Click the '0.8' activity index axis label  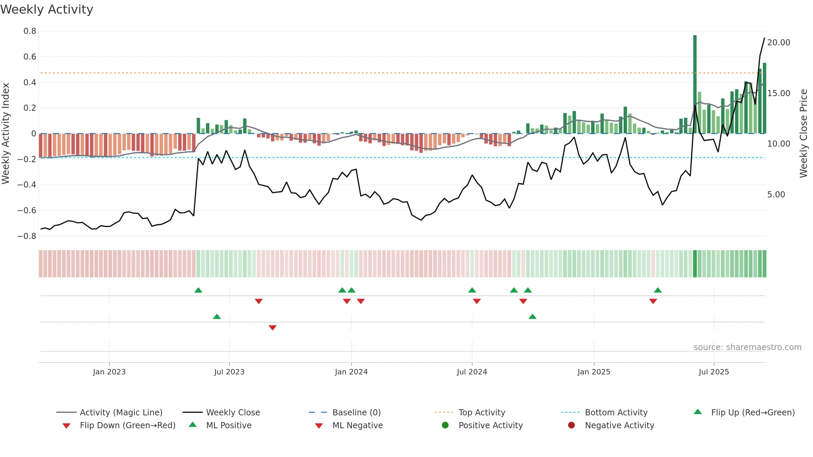(x=30, y=31)
